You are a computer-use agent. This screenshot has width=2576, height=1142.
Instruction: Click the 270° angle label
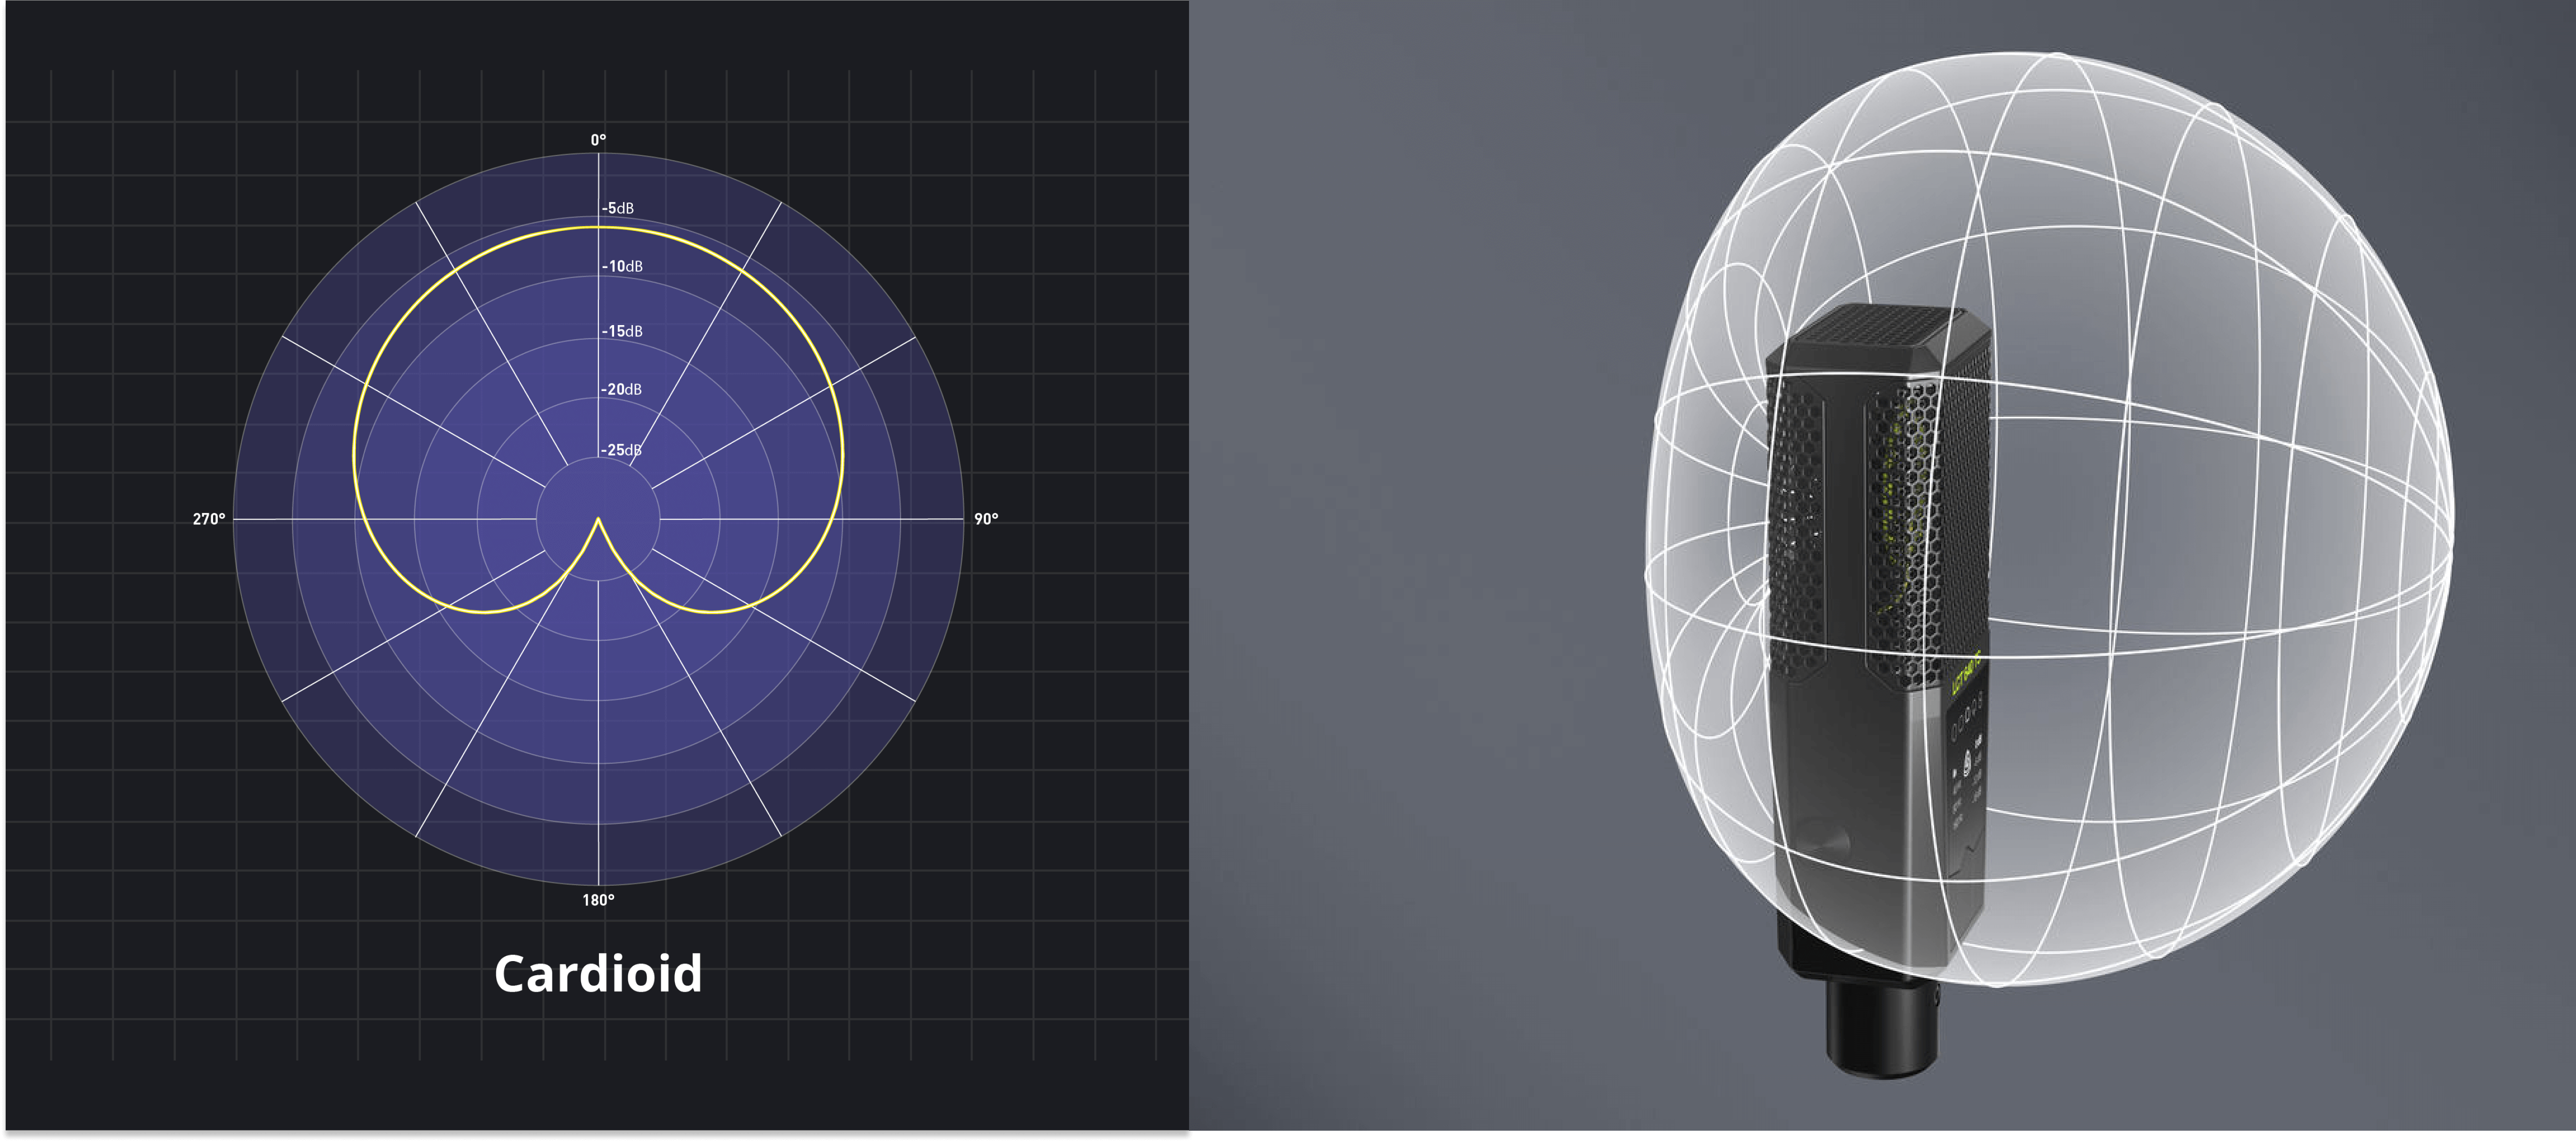(x=209, y=519)
